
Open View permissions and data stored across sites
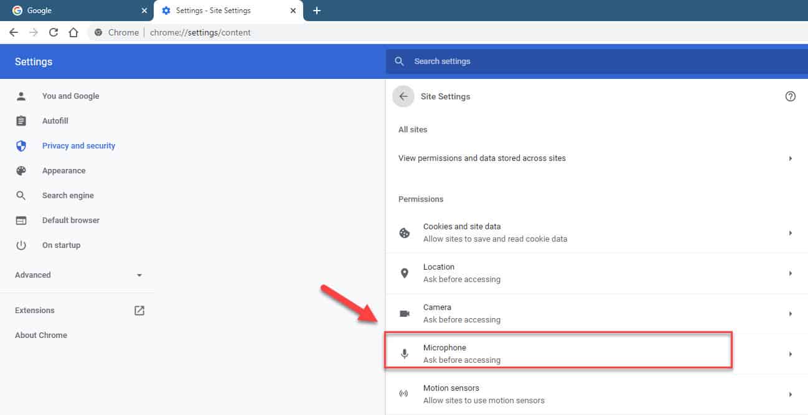tap(596, 158)
